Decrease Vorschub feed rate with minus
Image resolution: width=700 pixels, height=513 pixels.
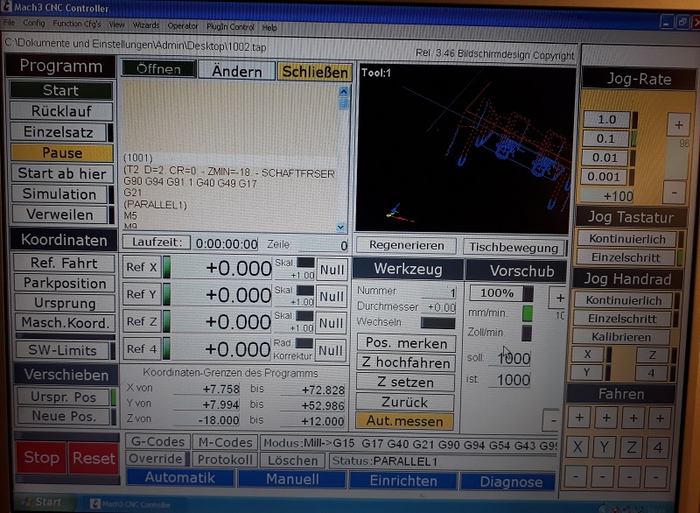pyautogui.click(x=552, y=419)
